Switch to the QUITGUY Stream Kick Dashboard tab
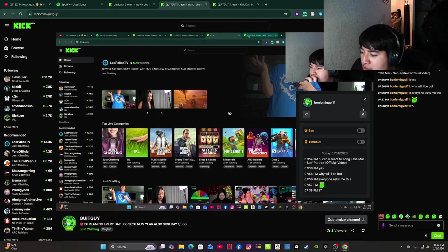The height and width of the screenshot is (252, 448). coord(236,5)
